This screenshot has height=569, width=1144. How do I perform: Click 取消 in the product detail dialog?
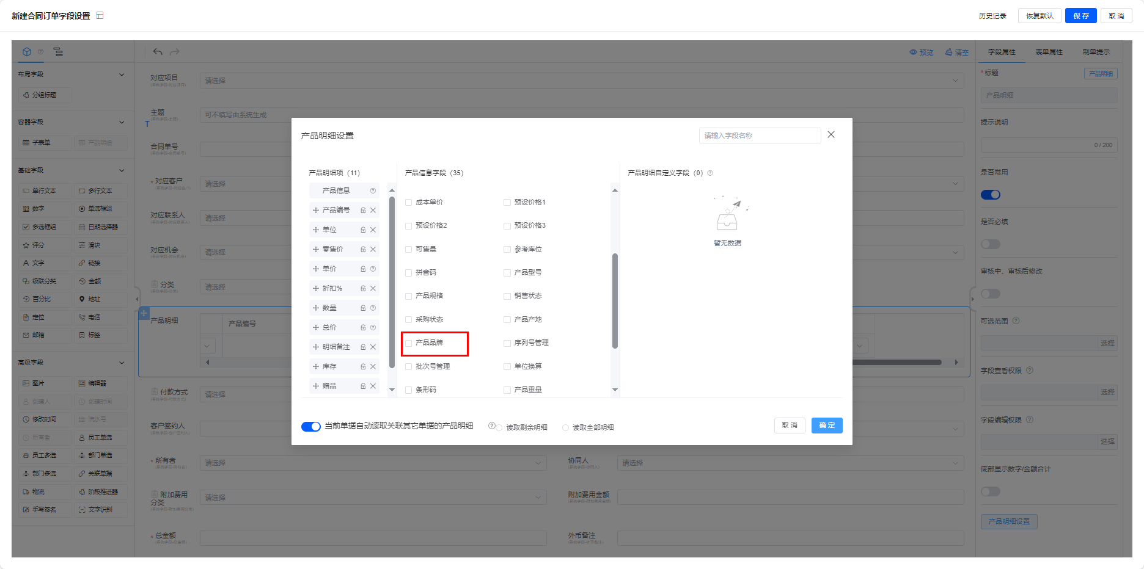point(790,426)
